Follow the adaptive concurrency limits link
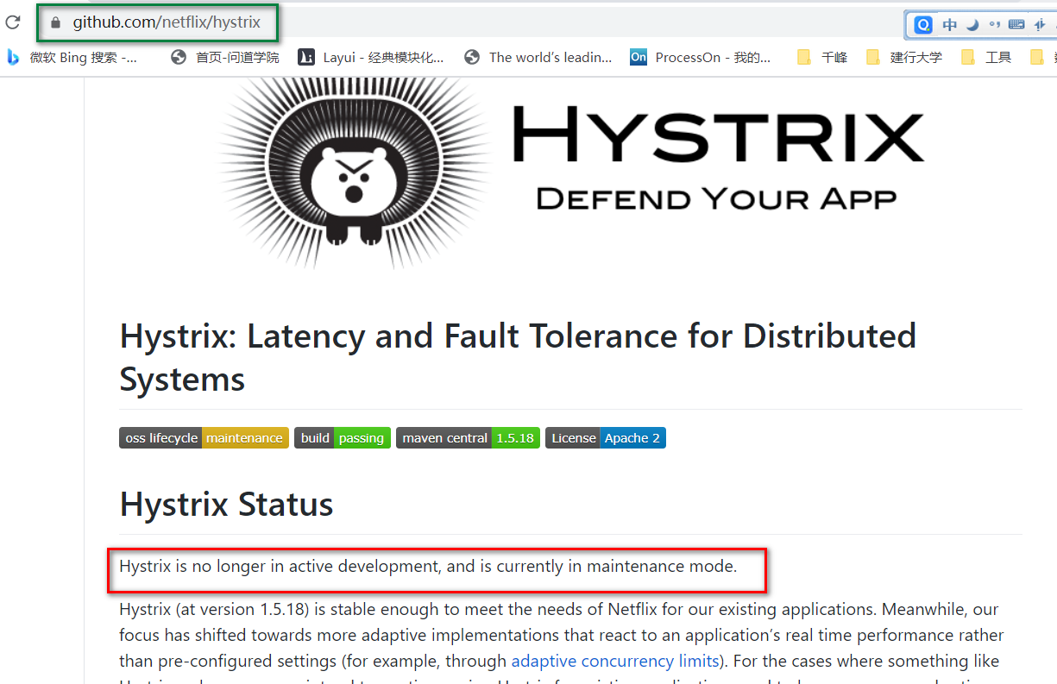This screenshot has width=1057, height=684. click(615, 662)
